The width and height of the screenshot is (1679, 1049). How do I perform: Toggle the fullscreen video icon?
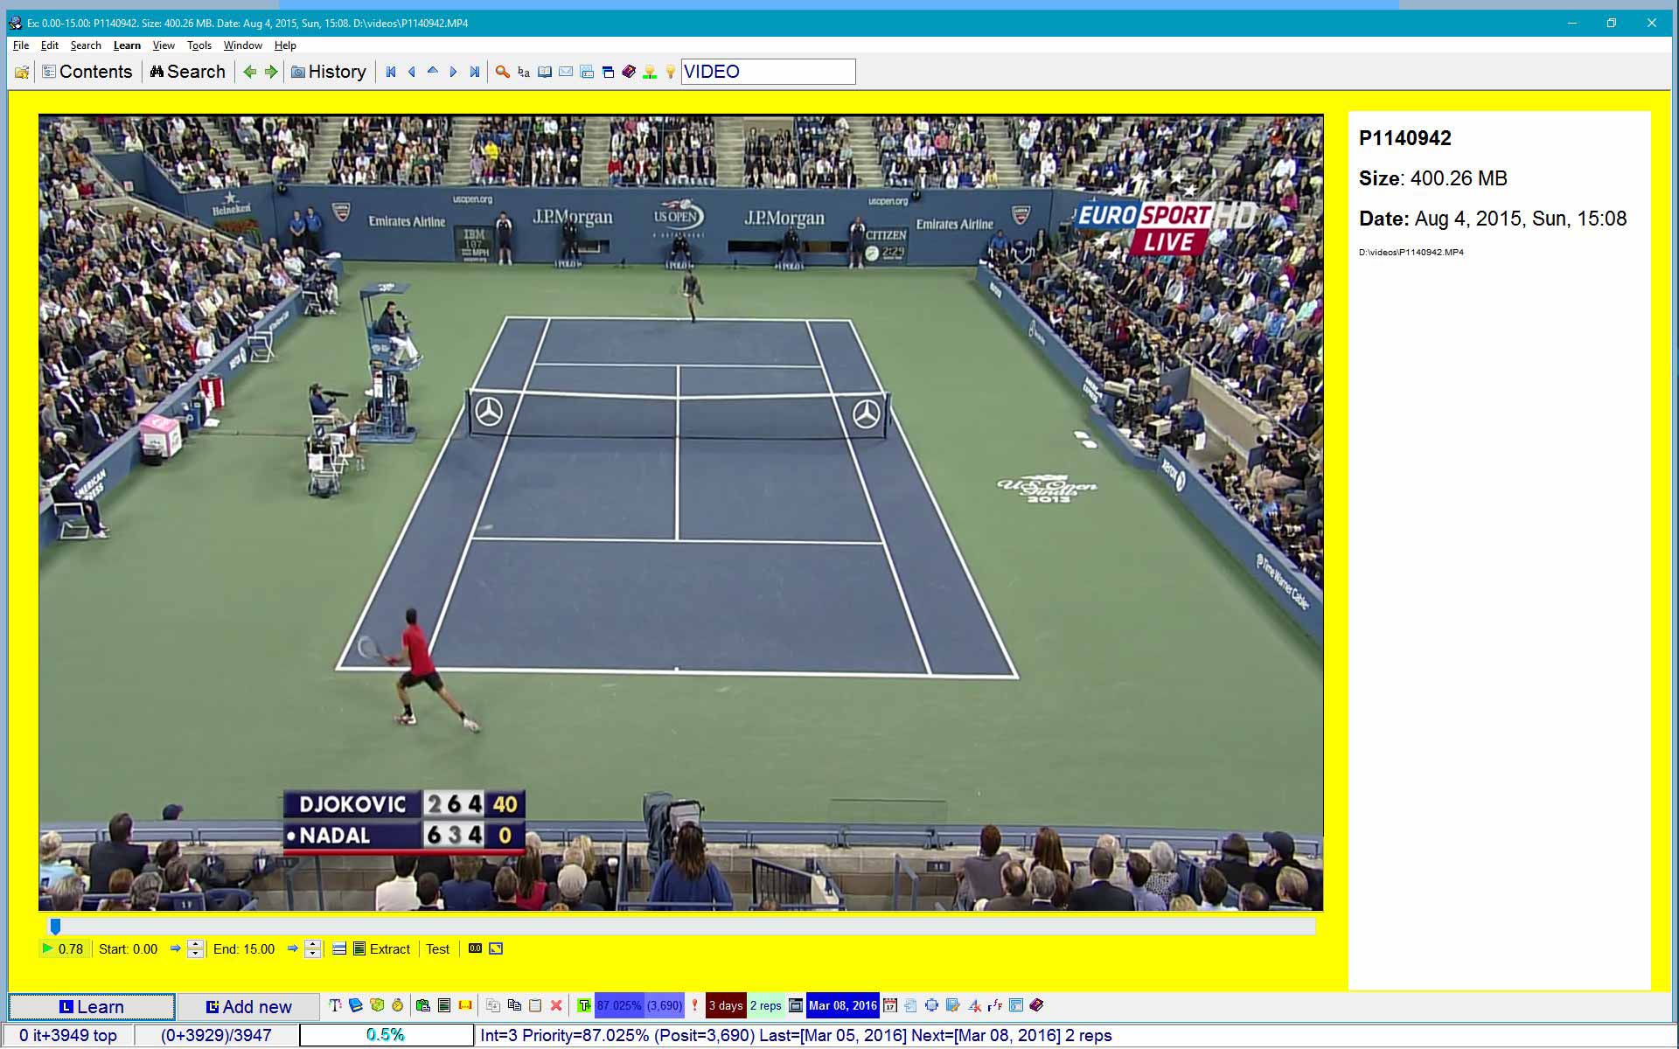pos(496,948)
